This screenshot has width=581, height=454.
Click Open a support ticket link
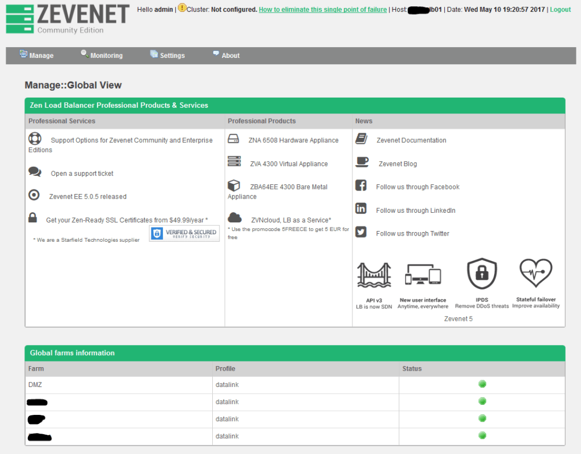click(82, 174)
